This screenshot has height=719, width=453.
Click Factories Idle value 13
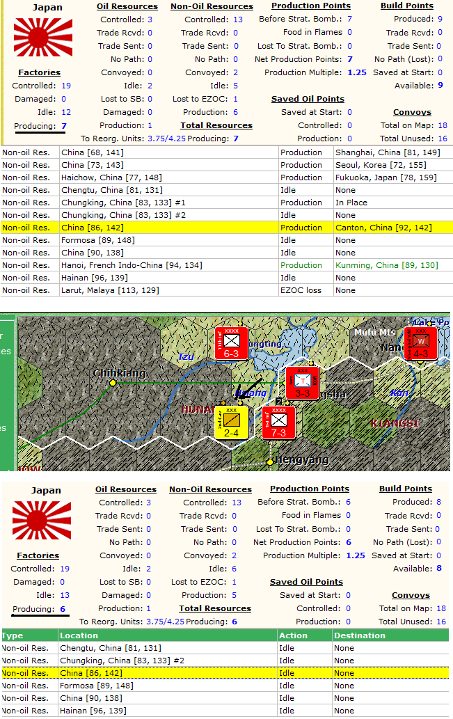tap(65, 595)
